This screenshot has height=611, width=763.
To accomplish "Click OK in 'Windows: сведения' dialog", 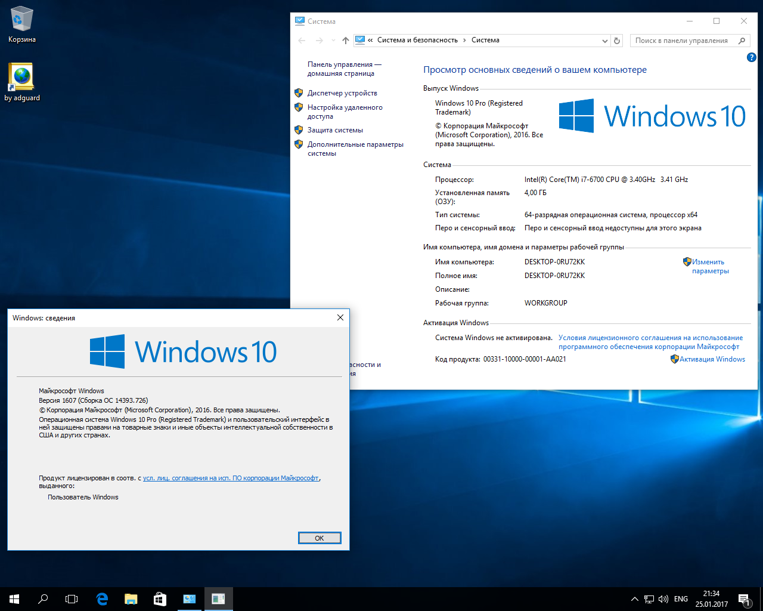I will pyautogui.click(x=320, y=538).
